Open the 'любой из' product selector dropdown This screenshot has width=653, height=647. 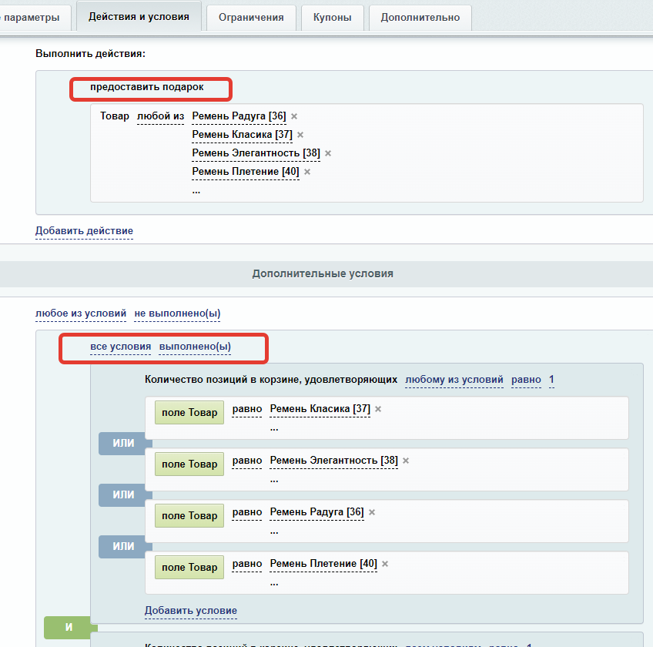click(161, 116)
